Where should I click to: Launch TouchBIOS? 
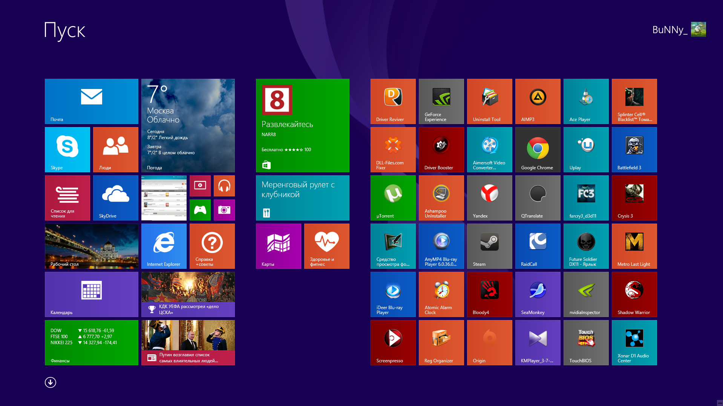[x=586, y=343]
